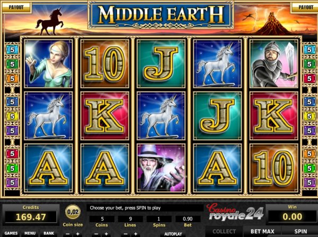Viewport: 318px width, 237px height.
Task: Click the wizard symbol on the reels
Action: [161, 168]
